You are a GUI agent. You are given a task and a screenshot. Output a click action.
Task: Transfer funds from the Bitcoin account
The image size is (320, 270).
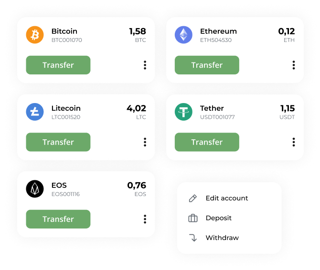click(x=58, y=65)
